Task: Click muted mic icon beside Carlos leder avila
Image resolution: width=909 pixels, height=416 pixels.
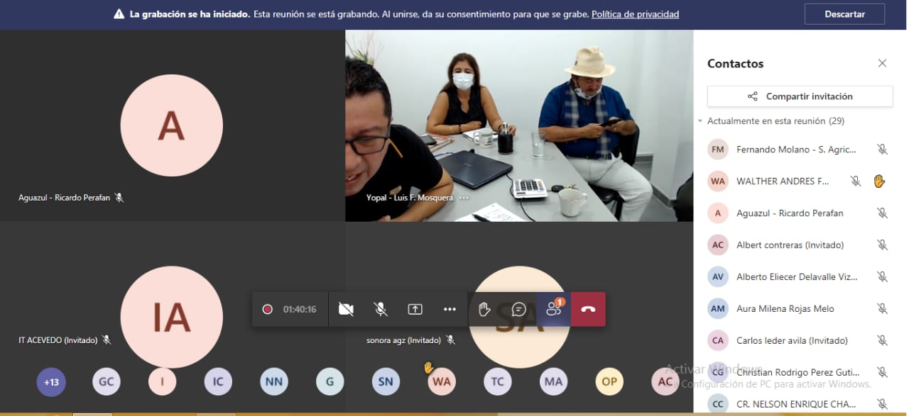Action: coord(882,341)
